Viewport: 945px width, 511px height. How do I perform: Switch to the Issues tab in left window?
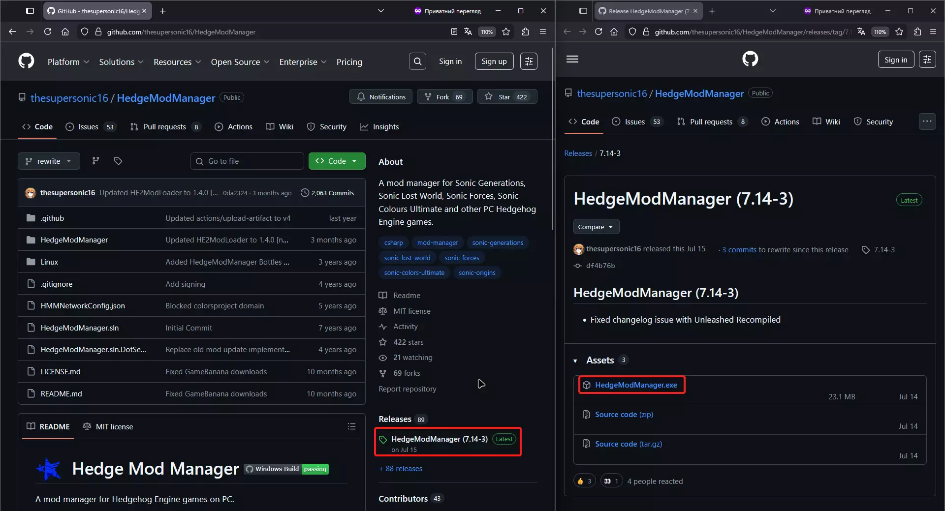coord(89,127)
